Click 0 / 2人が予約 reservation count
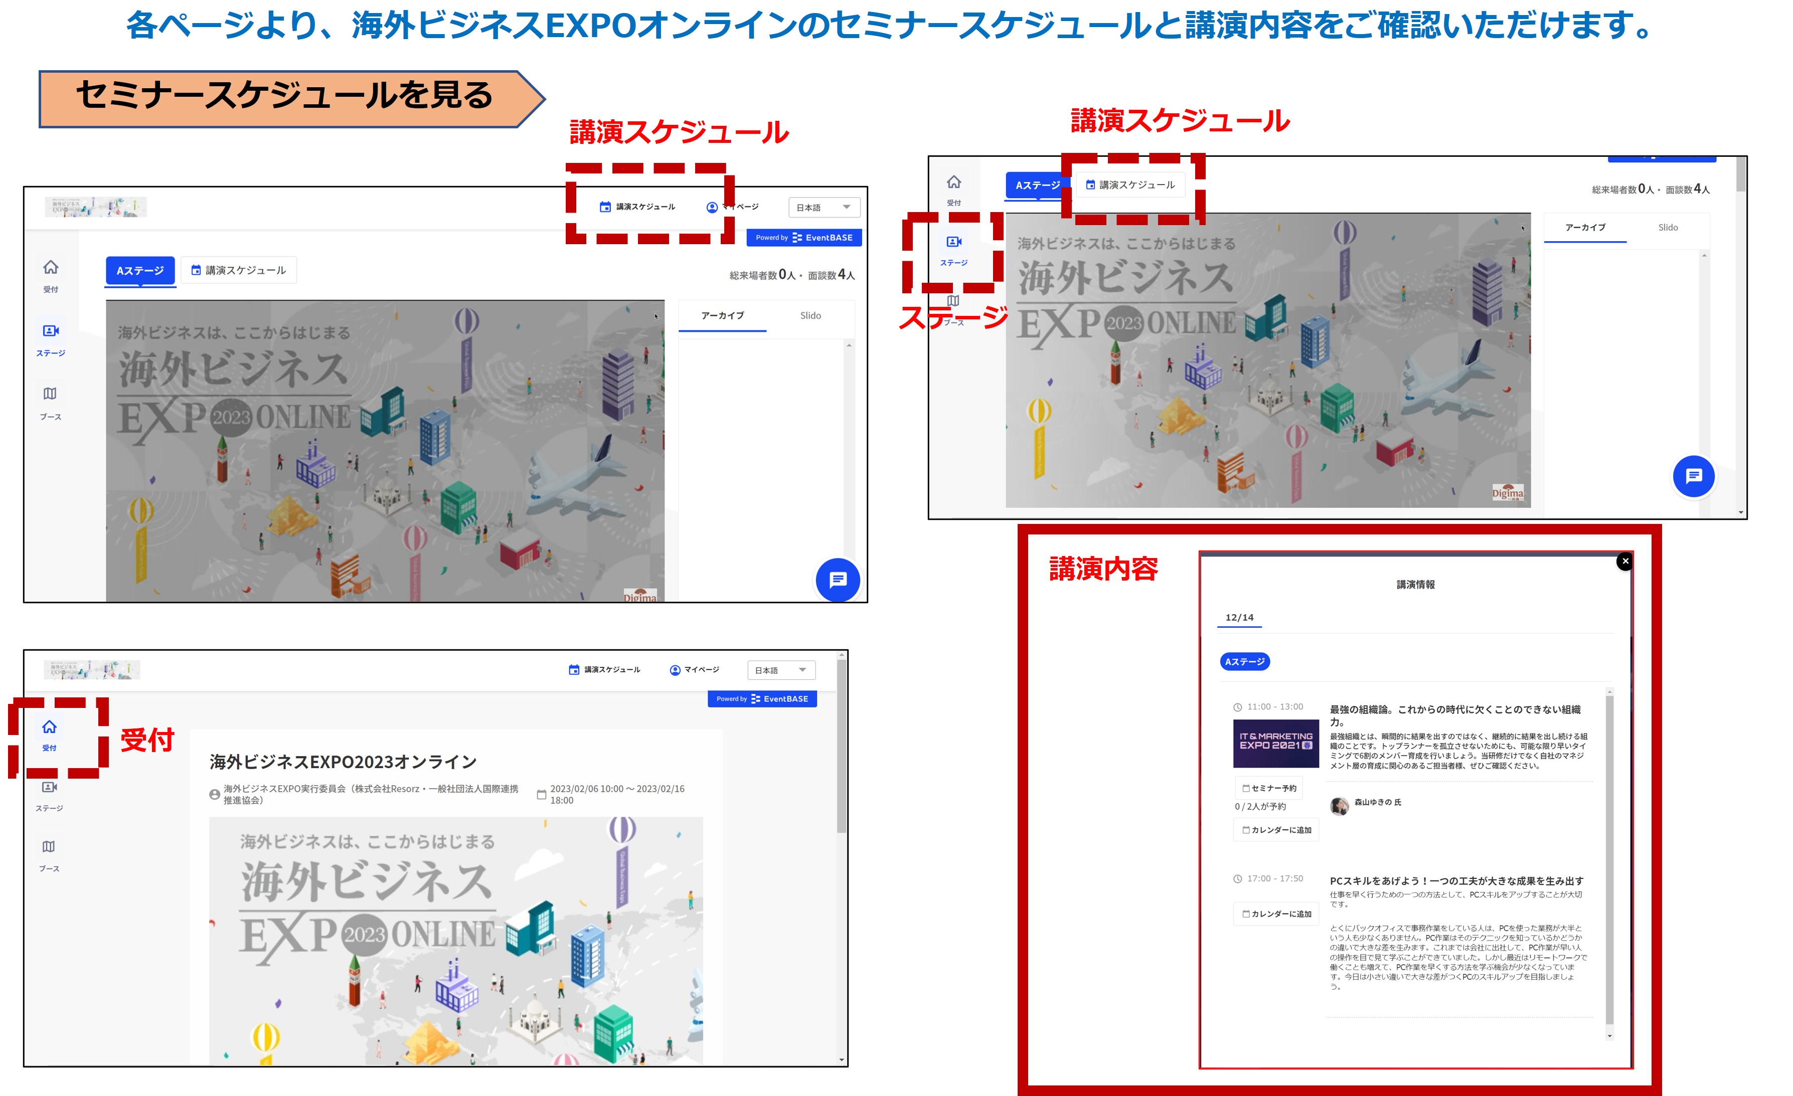The height and width of the screenshot is (1096, 1793). 1259,806
